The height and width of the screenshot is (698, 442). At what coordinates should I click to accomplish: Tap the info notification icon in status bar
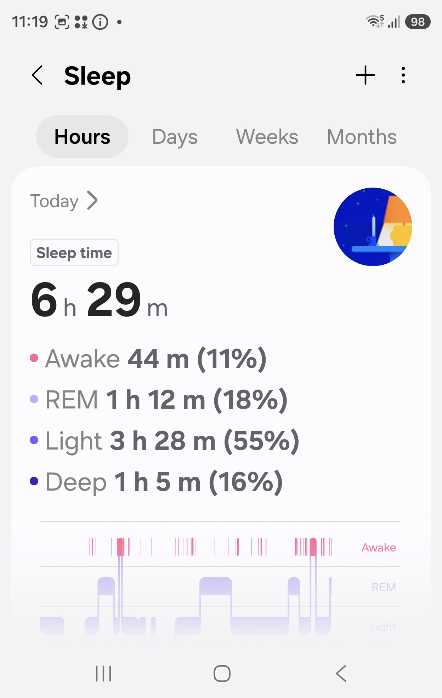100,22
